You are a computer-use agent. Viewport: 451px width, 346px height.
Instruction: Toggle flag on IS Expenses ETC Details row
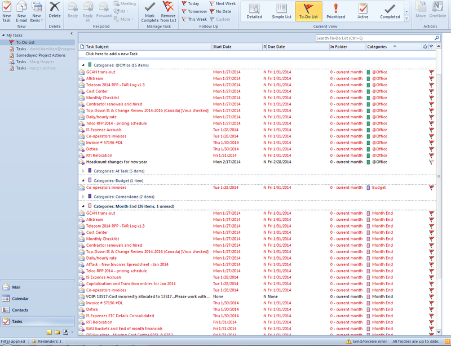click(431, 316)
